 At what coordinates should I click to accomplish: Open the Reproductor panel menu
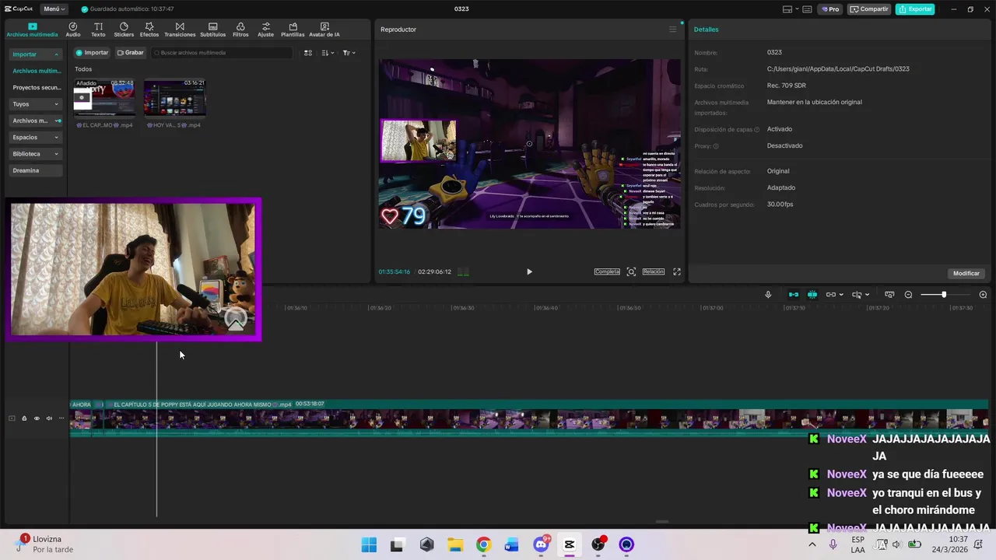coord(673,30)
